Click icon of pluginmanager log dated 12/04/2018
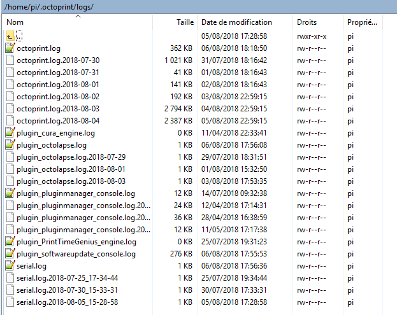Screen dimensions: 397x315 pos(10,206)
